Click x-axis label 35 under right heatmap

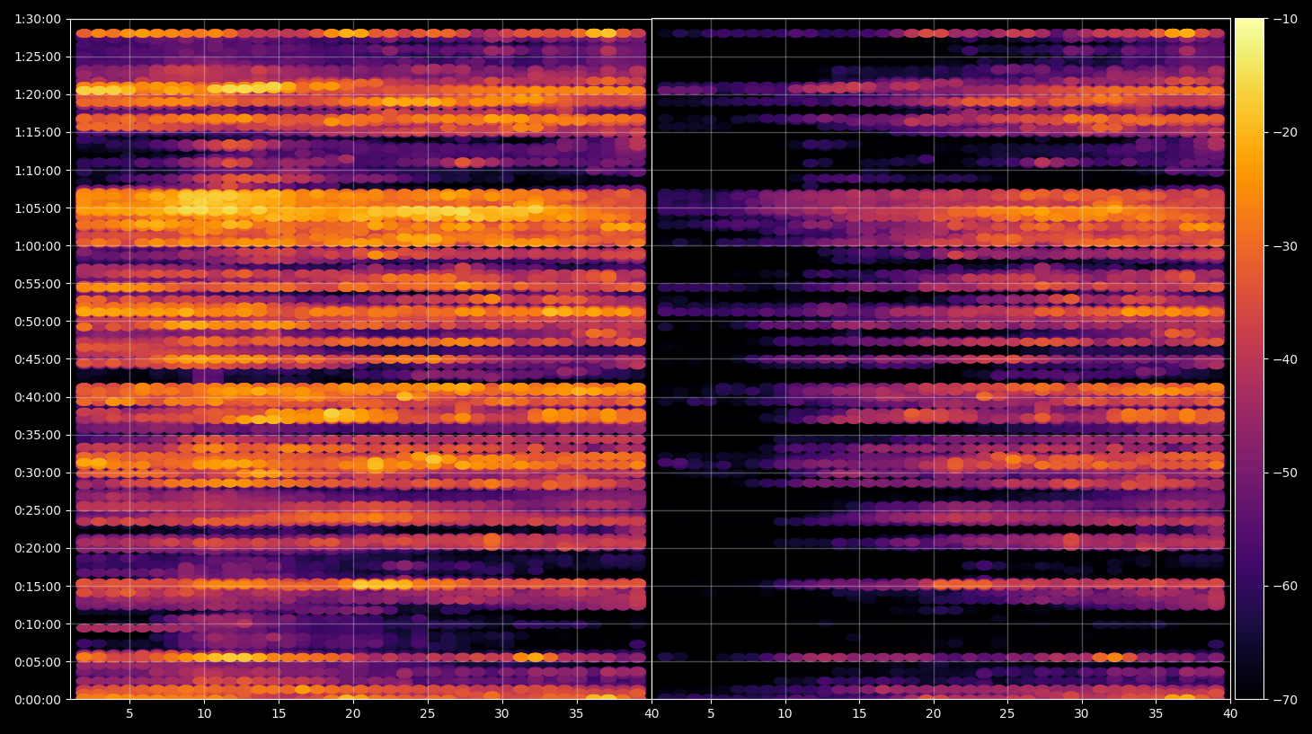coord(1156,714)
